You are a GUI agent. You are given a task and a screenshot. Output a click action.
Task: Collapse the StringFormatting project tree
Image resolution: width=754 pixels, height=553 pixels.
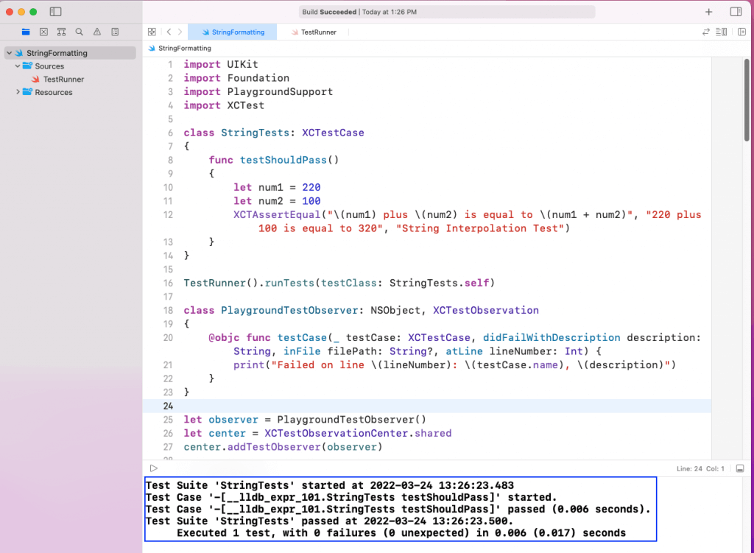(9, 53)
